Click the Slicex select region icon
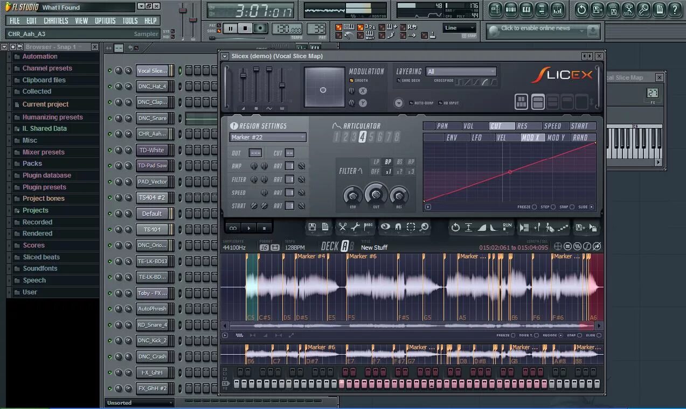Image resolution: width=686 pixels, height=409 pixels. click(411, 227)
